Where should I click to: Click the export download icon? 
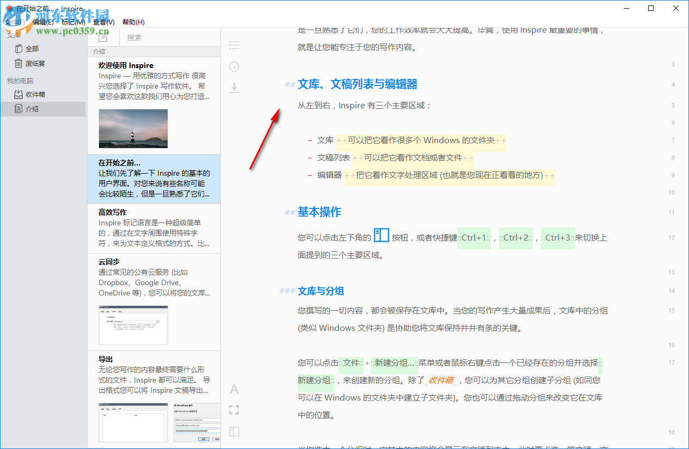coord(234,88)
